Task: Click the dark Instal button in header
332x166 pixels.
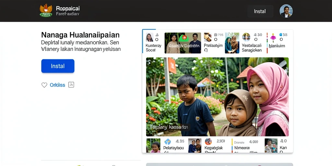Action: [260, 11]
